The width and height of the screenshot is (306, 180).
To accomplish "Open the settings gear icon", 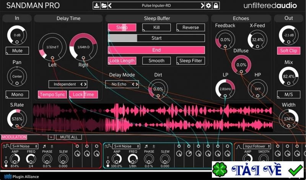I will point(208,5).
